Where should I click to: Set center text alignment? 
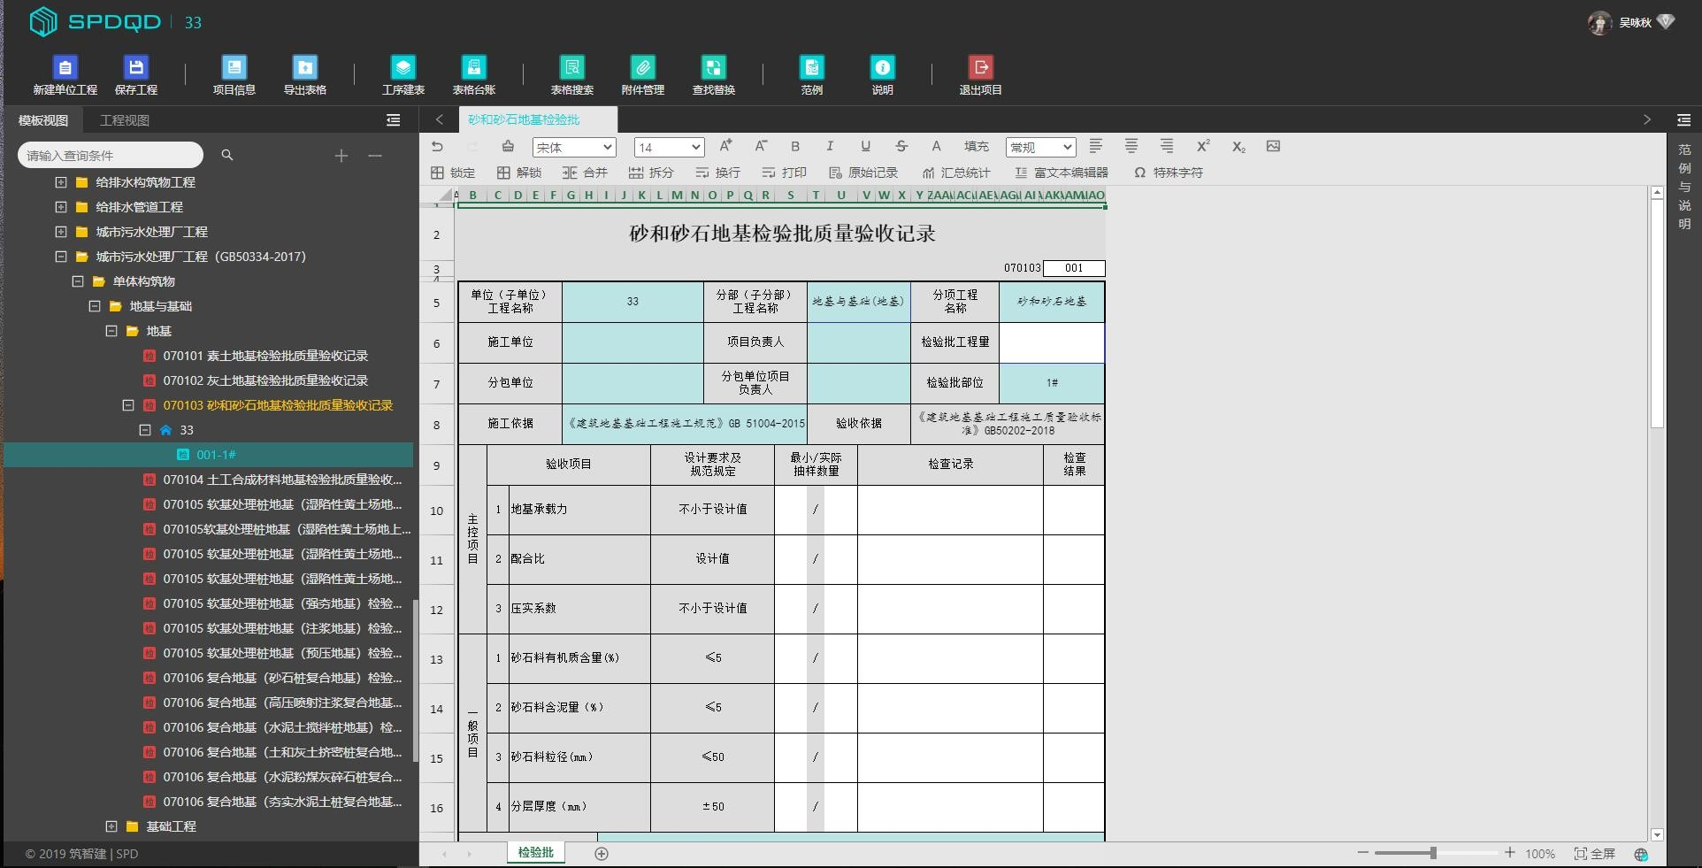point(1131,146)
